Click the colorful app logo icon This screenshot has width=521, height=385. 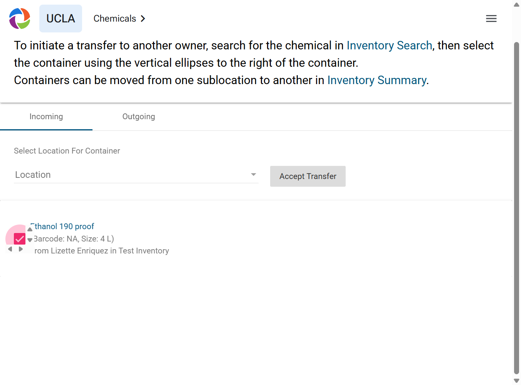(20, 19)
